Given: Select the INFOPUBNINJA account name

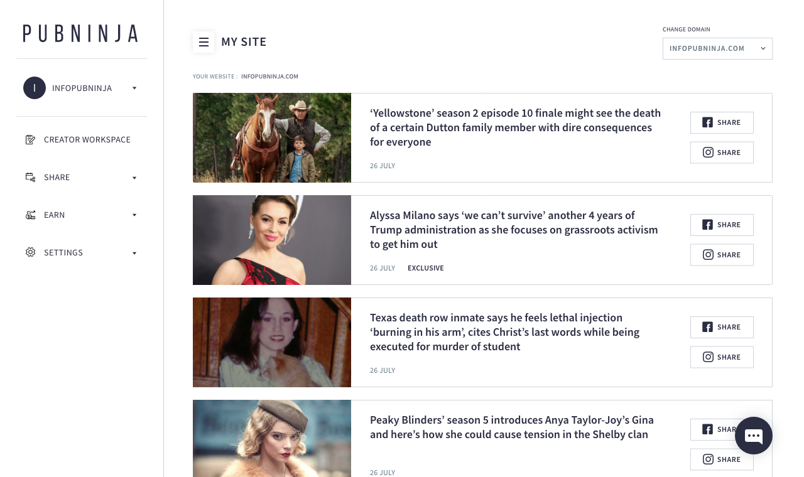Looking at the screenshot, I should pyautogui.click(x=82, y=88).
